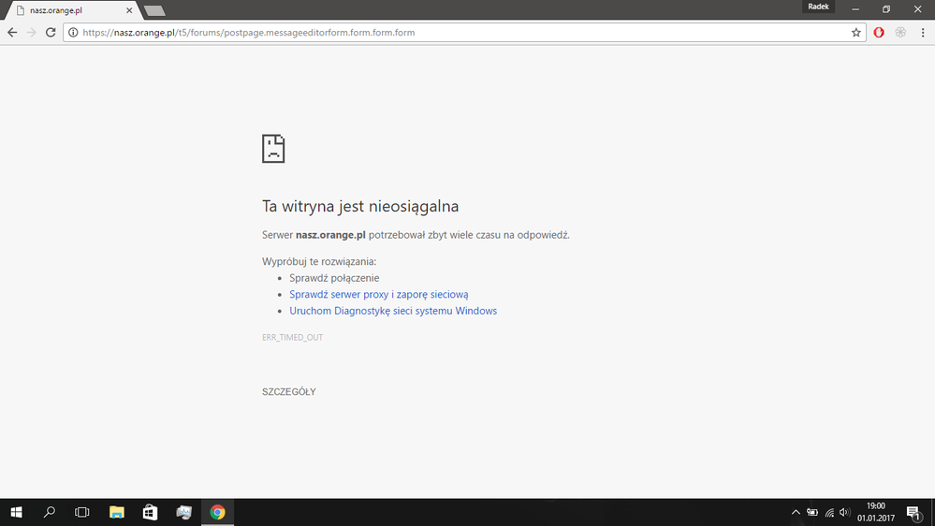Open the taskbar search
Viewport: 935px width, 526px height.
(x=50, y=512)
